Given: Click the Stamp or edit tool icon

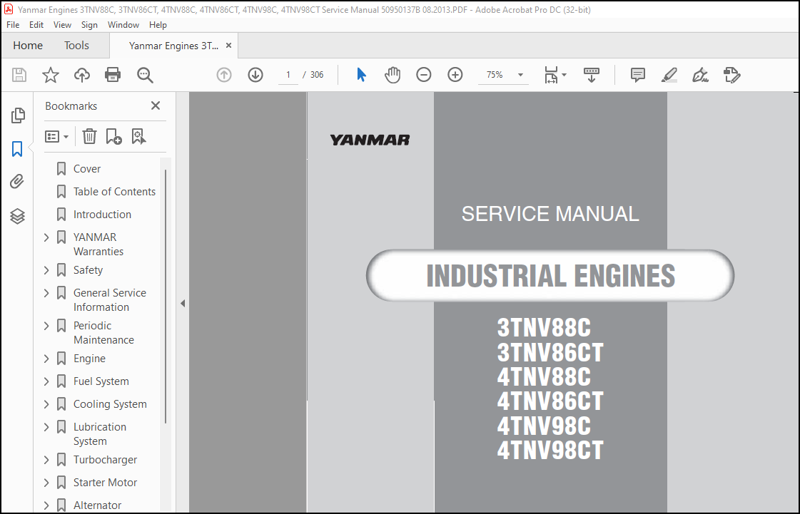Looking at the screenshot, I should coord(731,75).
